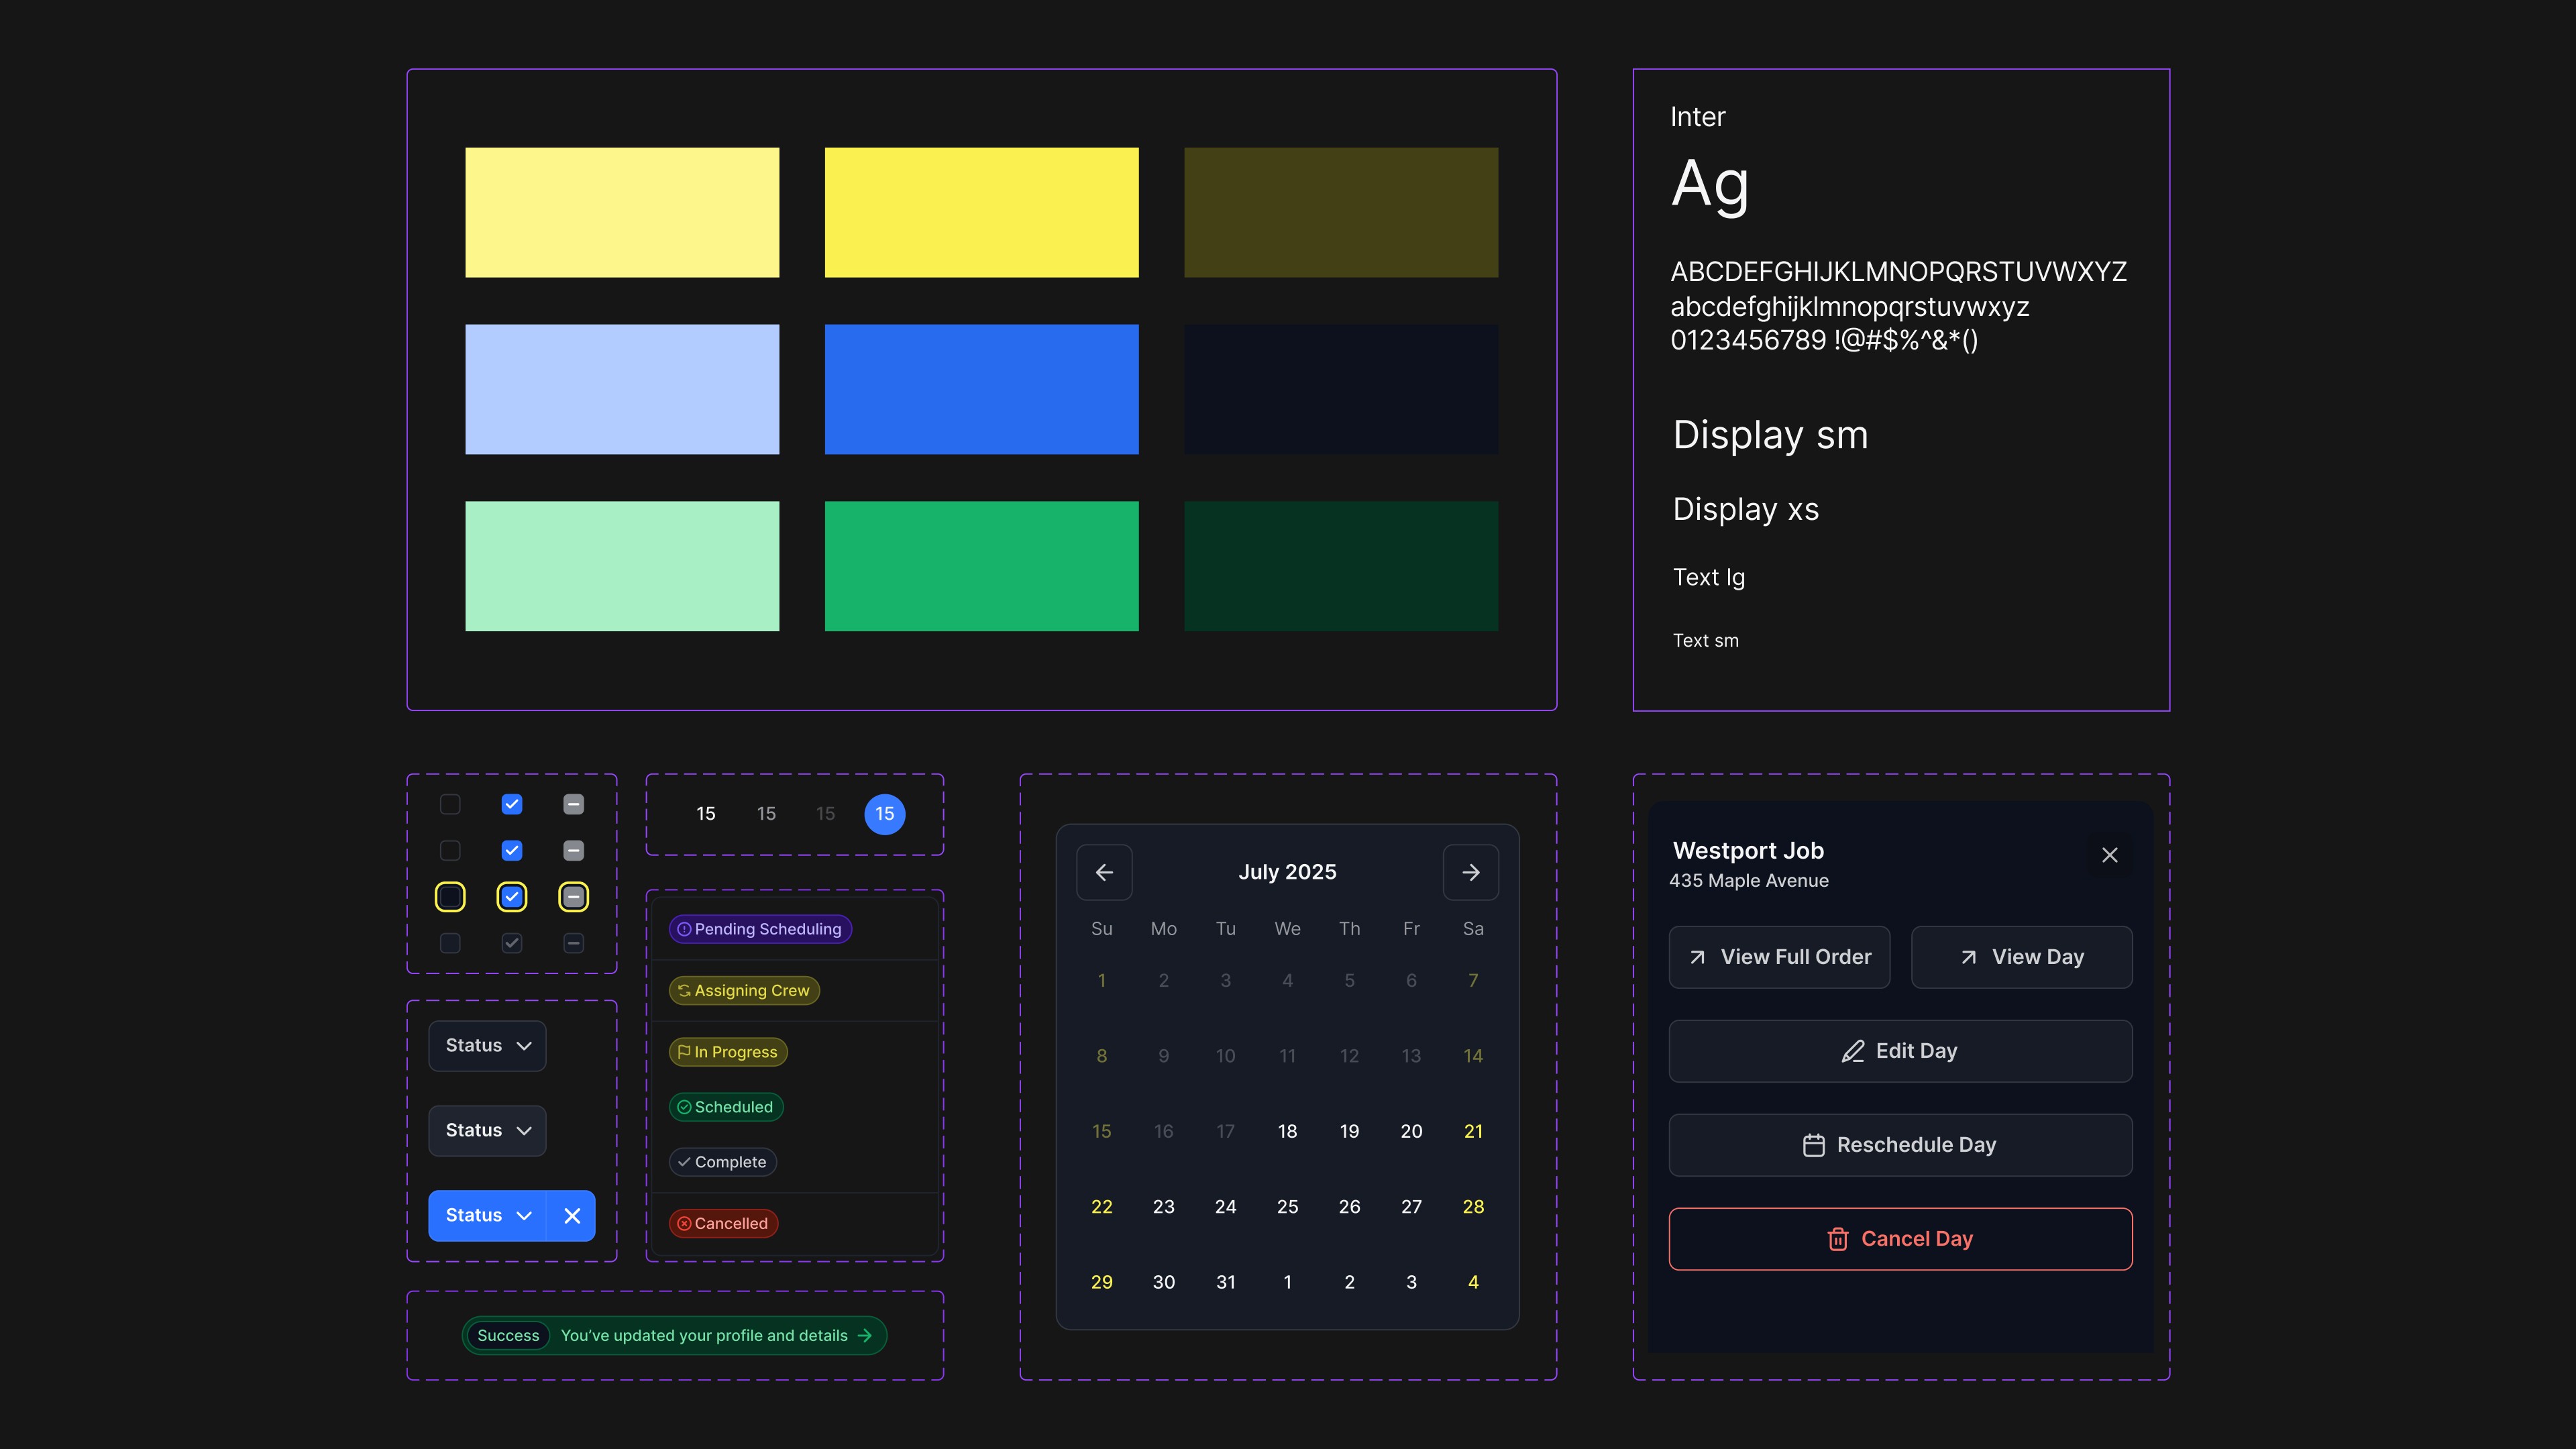
Task: Go to next month arrow in calendar
Action: pyautogui.click(x=1470, y=872)
